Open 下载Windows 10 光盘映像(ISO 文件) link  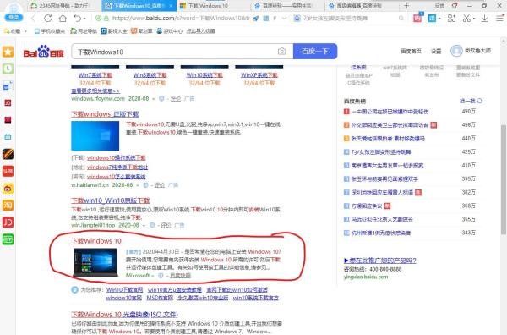click(x=125, y=315)
